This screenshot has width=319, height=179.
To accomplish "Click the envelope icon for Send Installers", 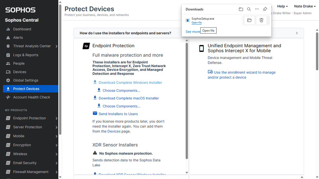I will pos(95,113).
